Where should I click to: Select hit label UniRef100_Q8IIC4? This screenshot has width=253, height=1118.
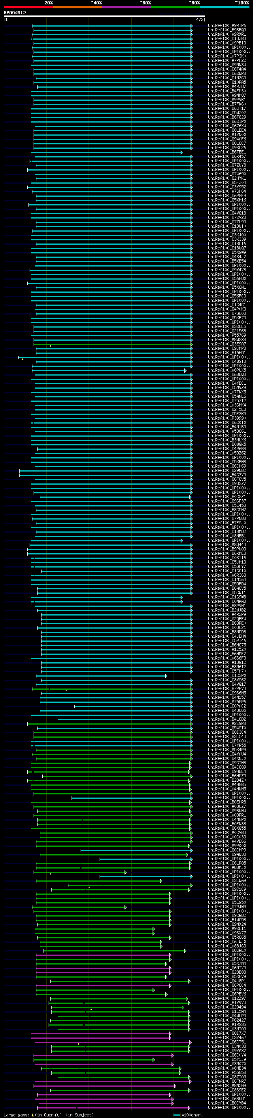coord(227,732)
